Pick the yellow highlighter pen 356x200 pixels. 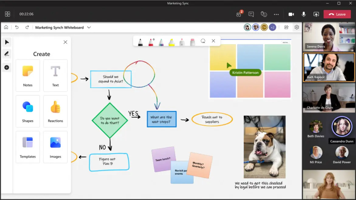click(172, 42)
